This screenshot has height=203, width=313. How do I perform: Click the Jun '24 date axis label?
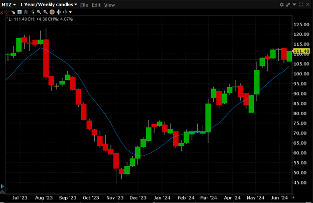[x=279, y=198]
